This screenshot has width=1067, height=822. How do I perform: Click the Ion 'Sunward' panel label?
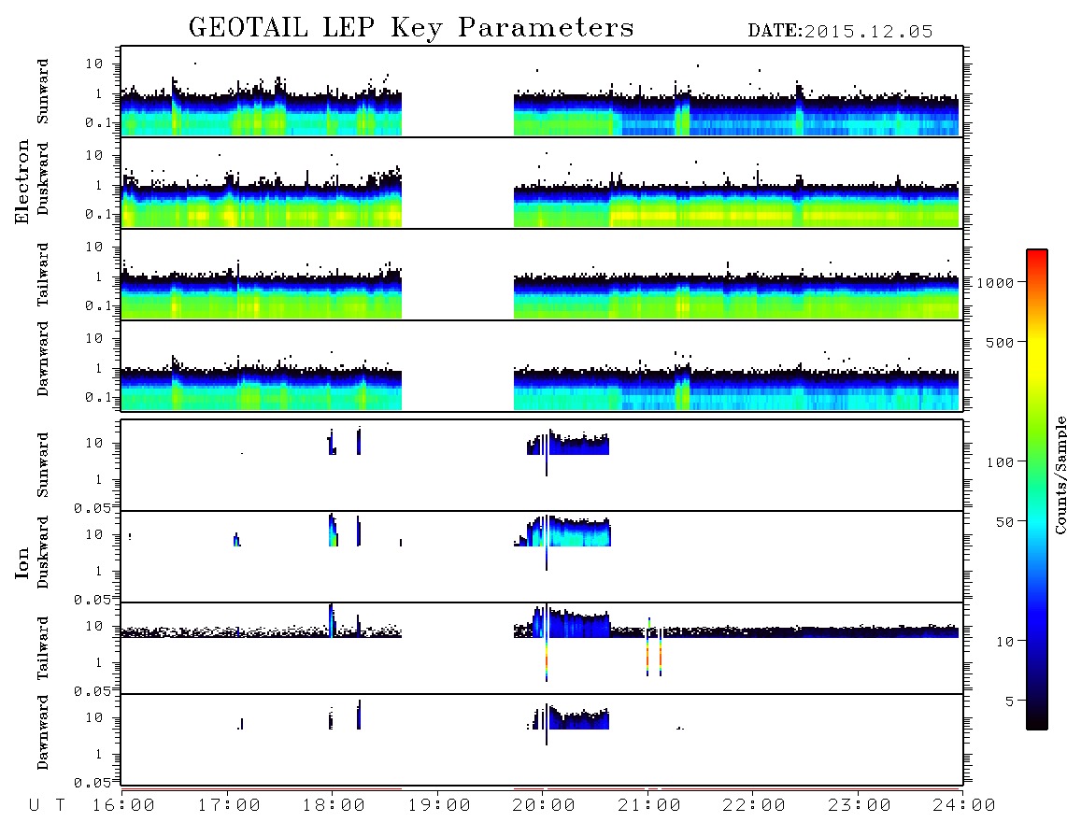click(42, 465)
